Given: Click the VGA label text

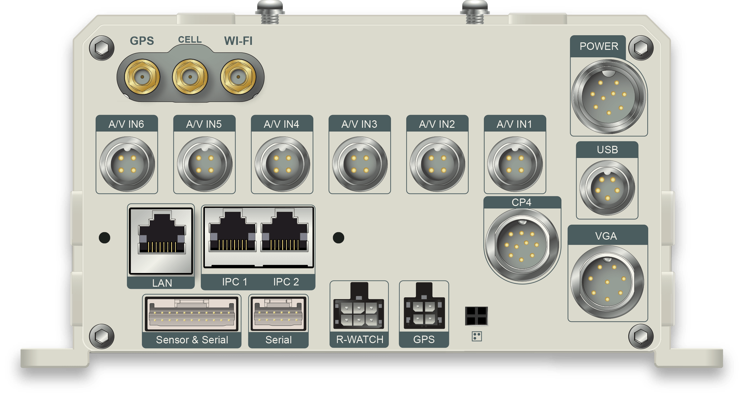Looking at the screenshot, I should 606,236.
